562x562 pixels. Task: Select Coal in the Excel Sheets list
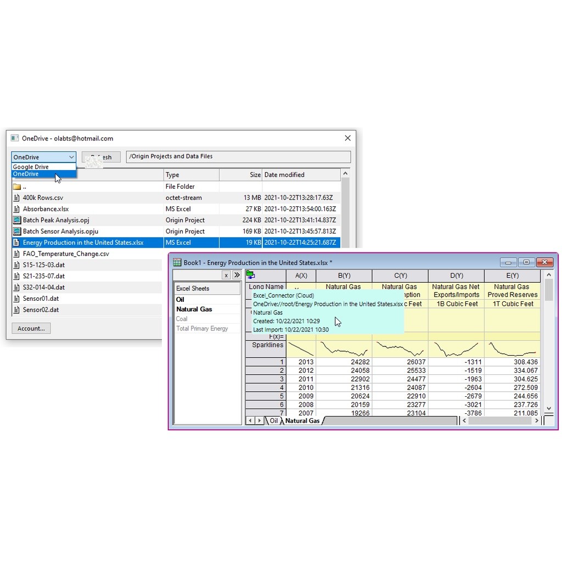(182, 318)
